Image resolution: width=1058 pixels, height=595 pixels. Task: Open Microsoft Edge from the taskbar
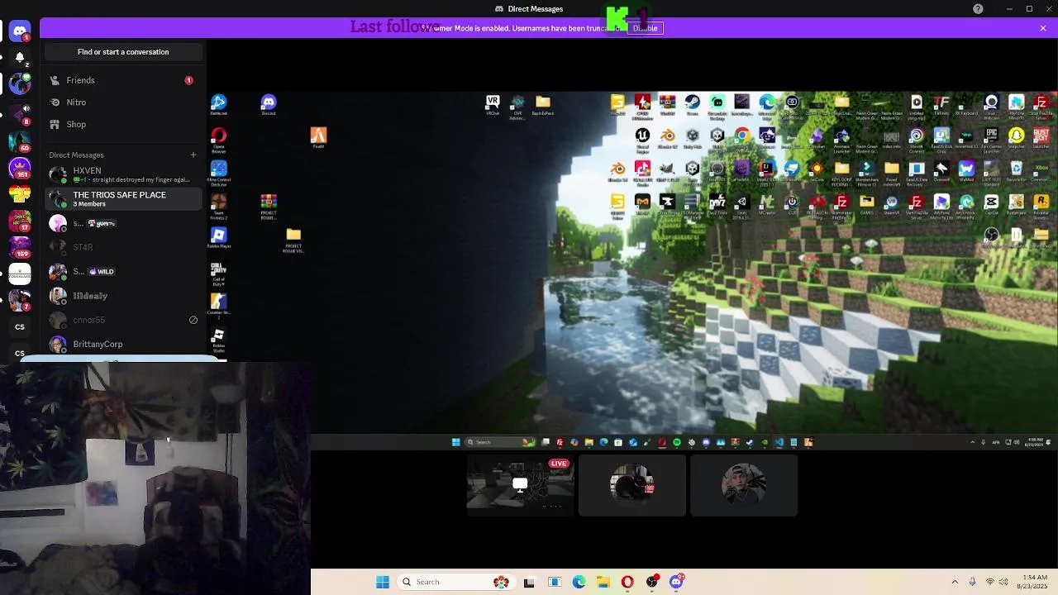tap(579, 582)
